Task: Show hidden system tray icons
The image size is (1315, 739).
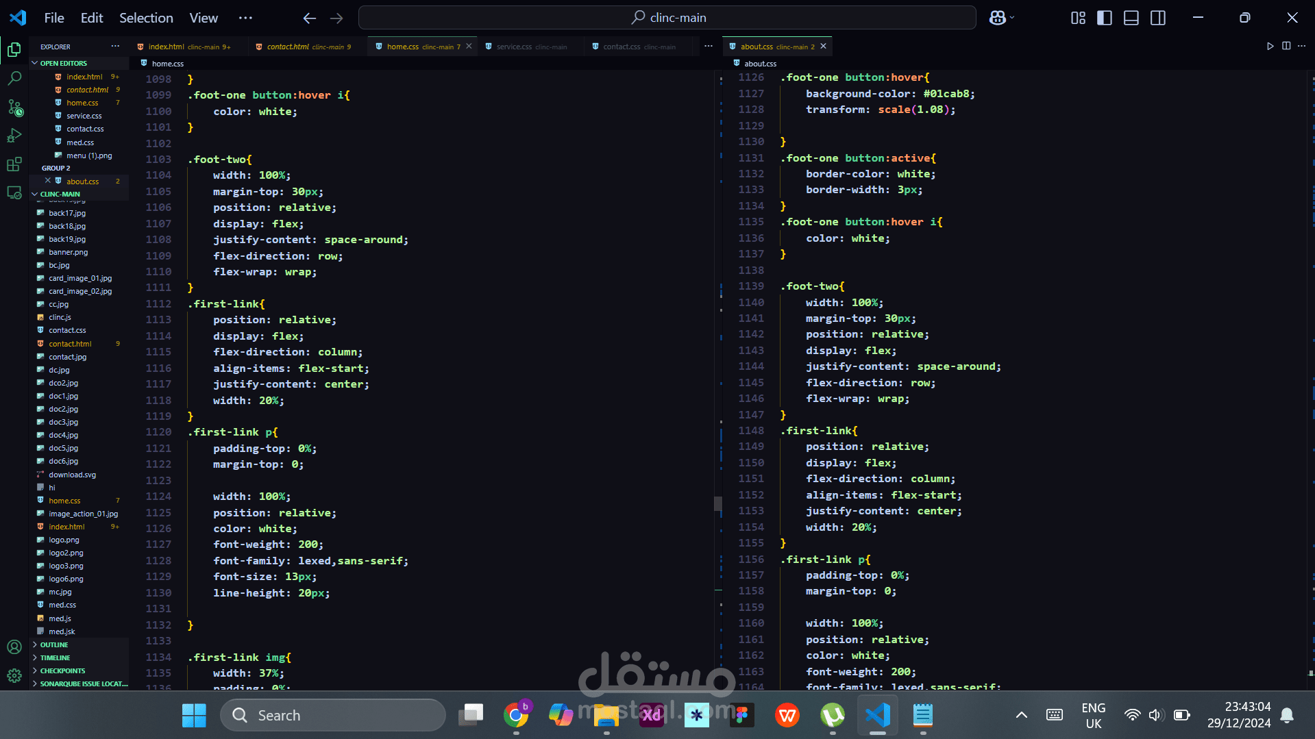Action: tap(1021, 715)
